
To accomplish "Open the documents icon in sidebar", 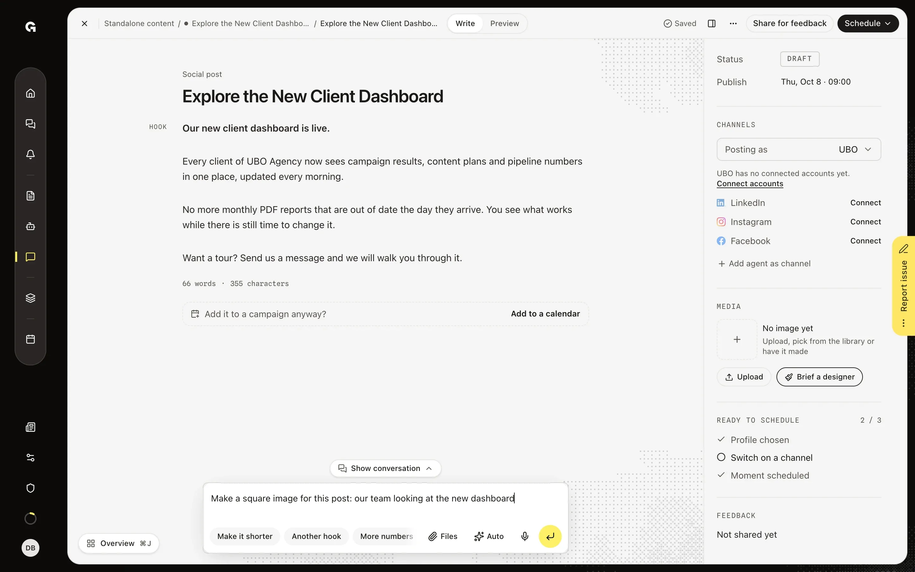I will click(x=30, y=195).
